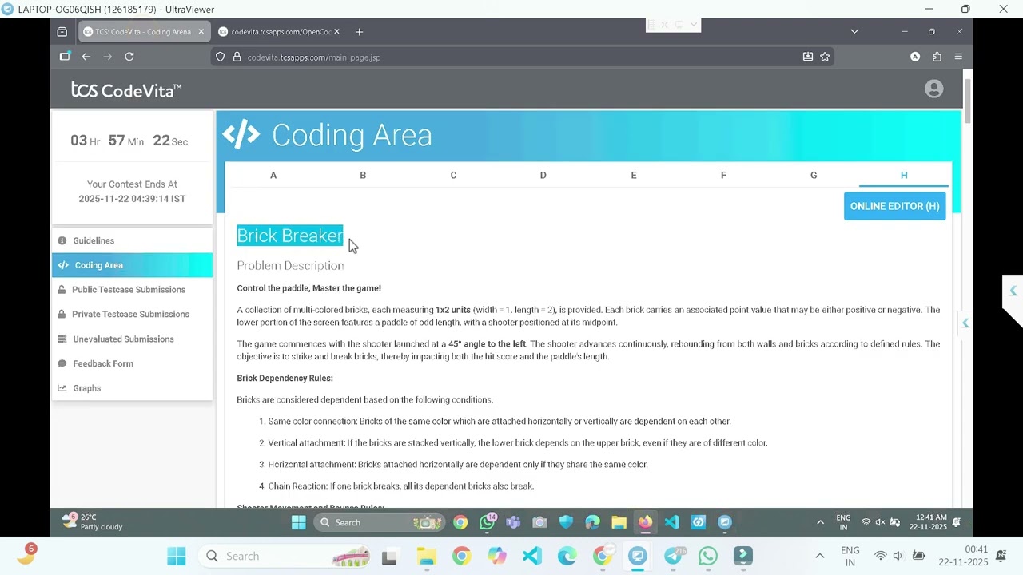
Task: Switch to codevita.tcsapps.com/OpenCode tab
Action: [x=279, y=32]
